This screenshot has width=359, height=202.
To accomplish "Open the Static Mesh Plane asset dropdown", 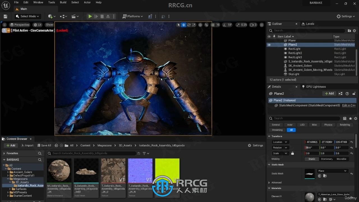I will click(x=333, y=171).
